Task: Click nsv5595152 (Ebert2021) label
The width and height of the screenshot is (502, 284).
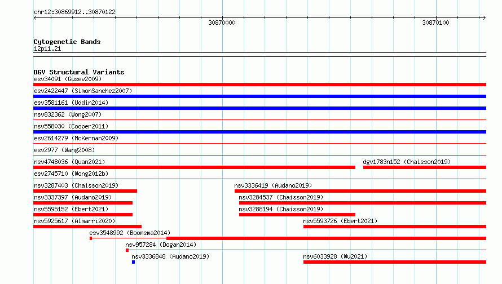Action: 71,209
